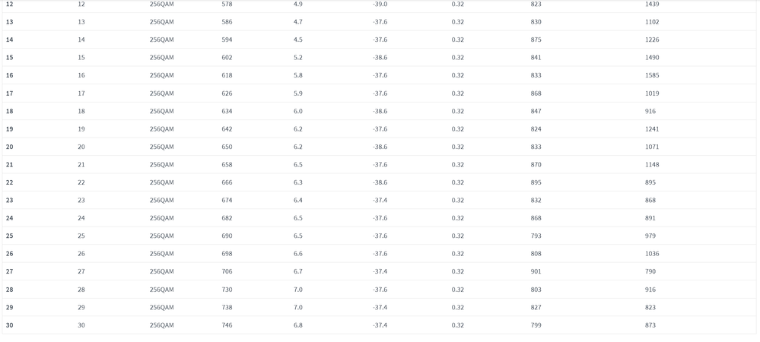Click the 873 value in row 30

point(650,325)
